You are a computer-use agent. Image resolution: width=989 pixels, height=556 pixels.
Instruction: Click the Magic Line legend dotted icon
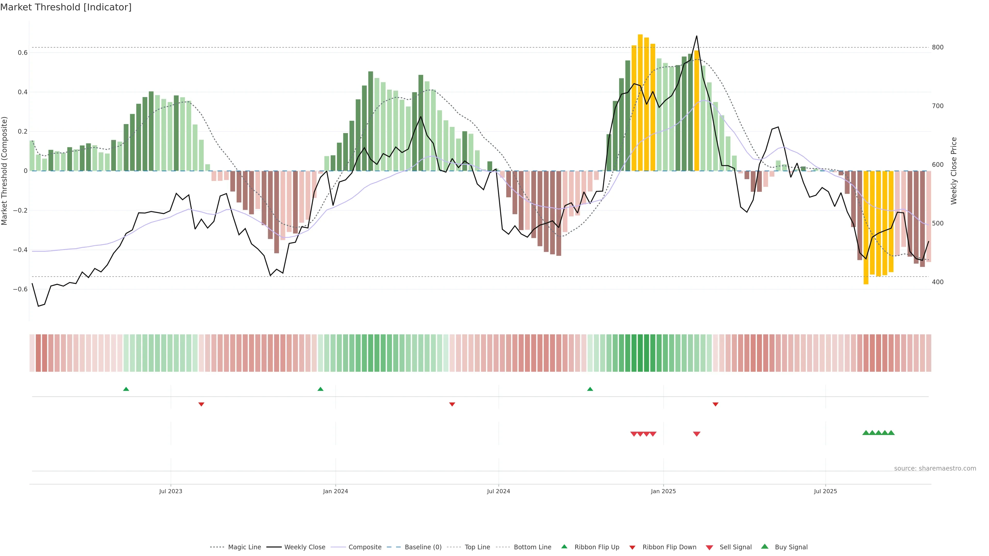[217, 547]
